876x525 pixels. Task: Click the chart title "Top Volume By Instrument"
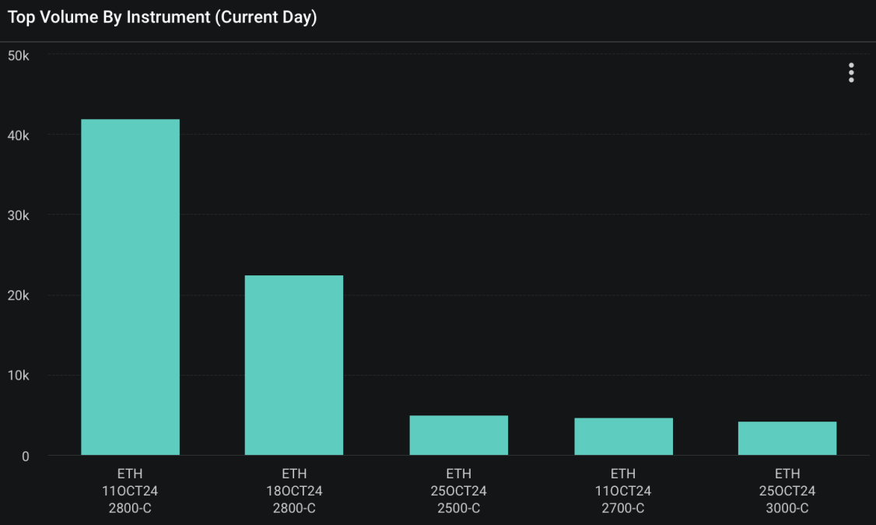pos(162,18)
